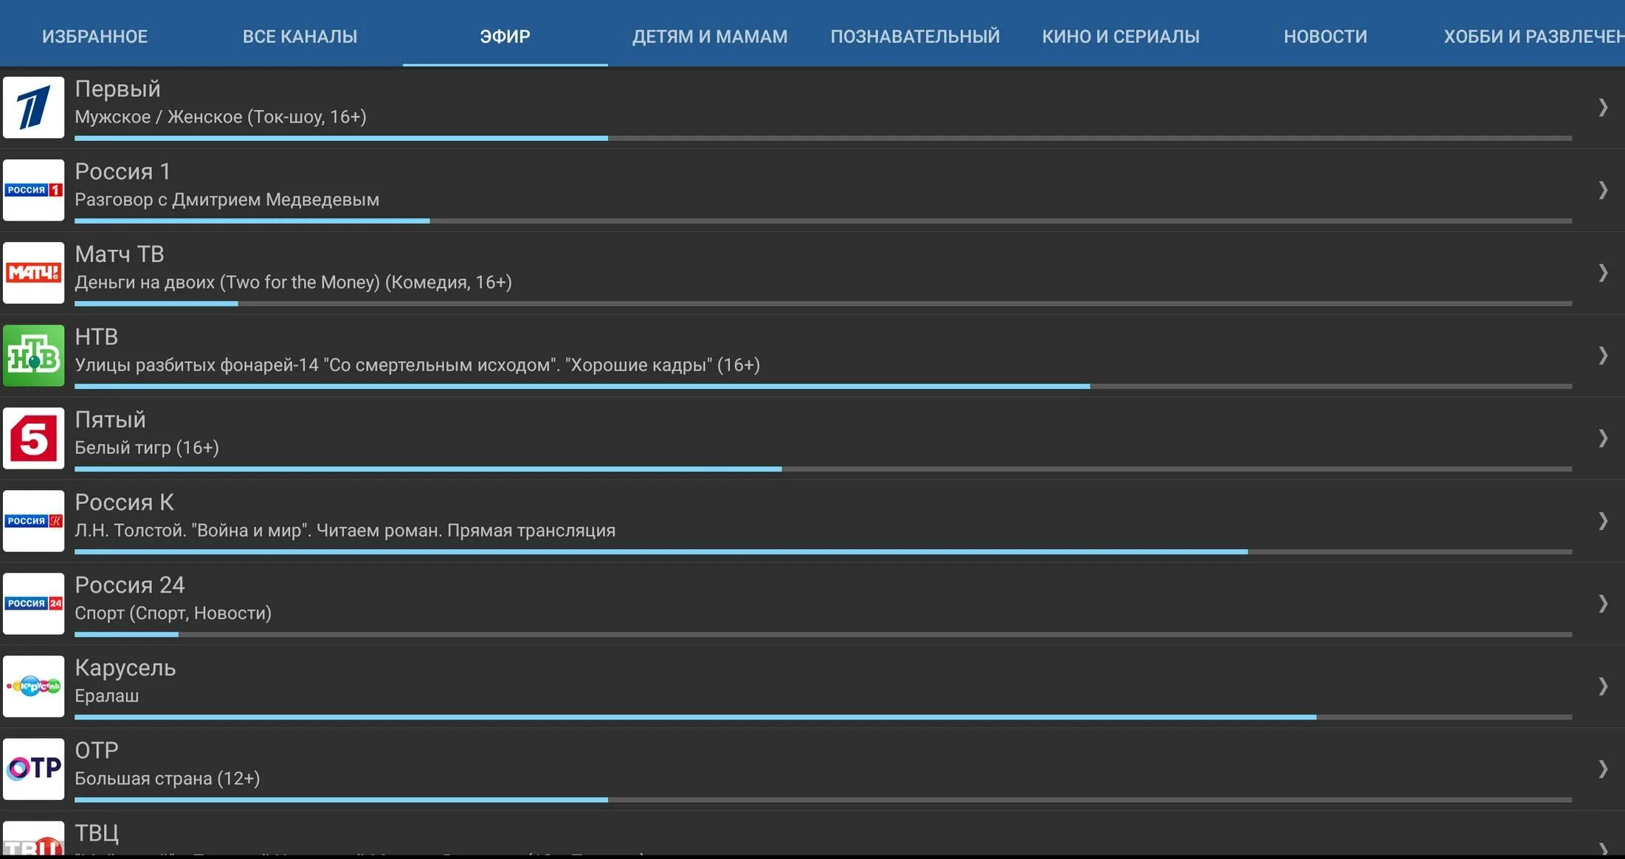Click the Карусель program progress bar

click(823, 717)
